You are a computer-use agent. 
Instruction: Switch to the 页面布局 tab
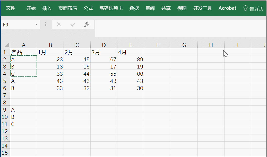pos(68,8)
